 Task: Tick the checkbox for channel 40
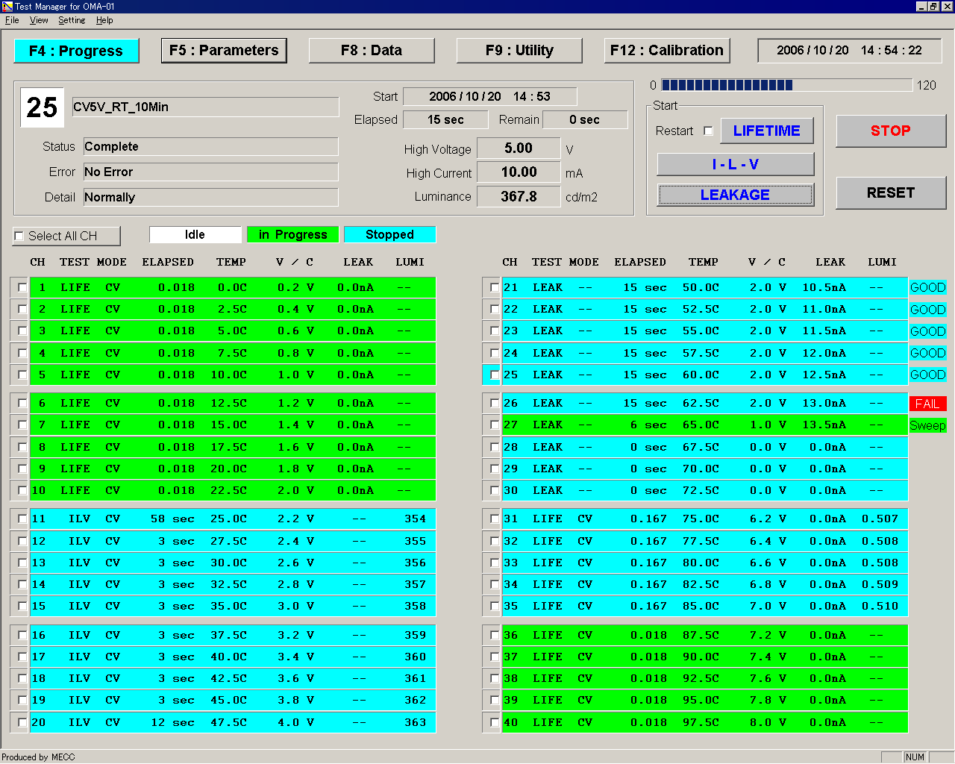coord(494,722)
